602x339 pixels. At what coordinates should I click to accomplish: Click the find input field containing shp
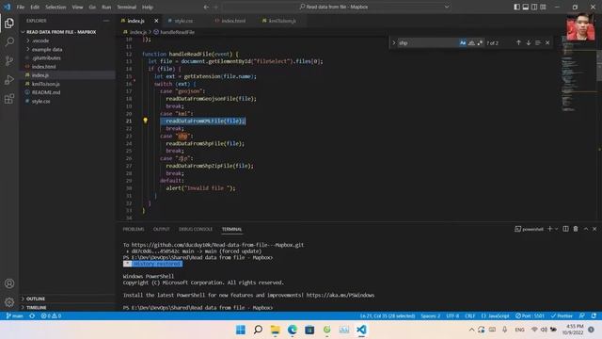(x=427, y=42)
